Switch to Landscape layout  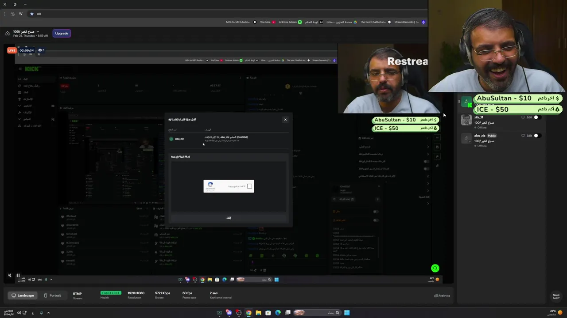pos(23,295)
